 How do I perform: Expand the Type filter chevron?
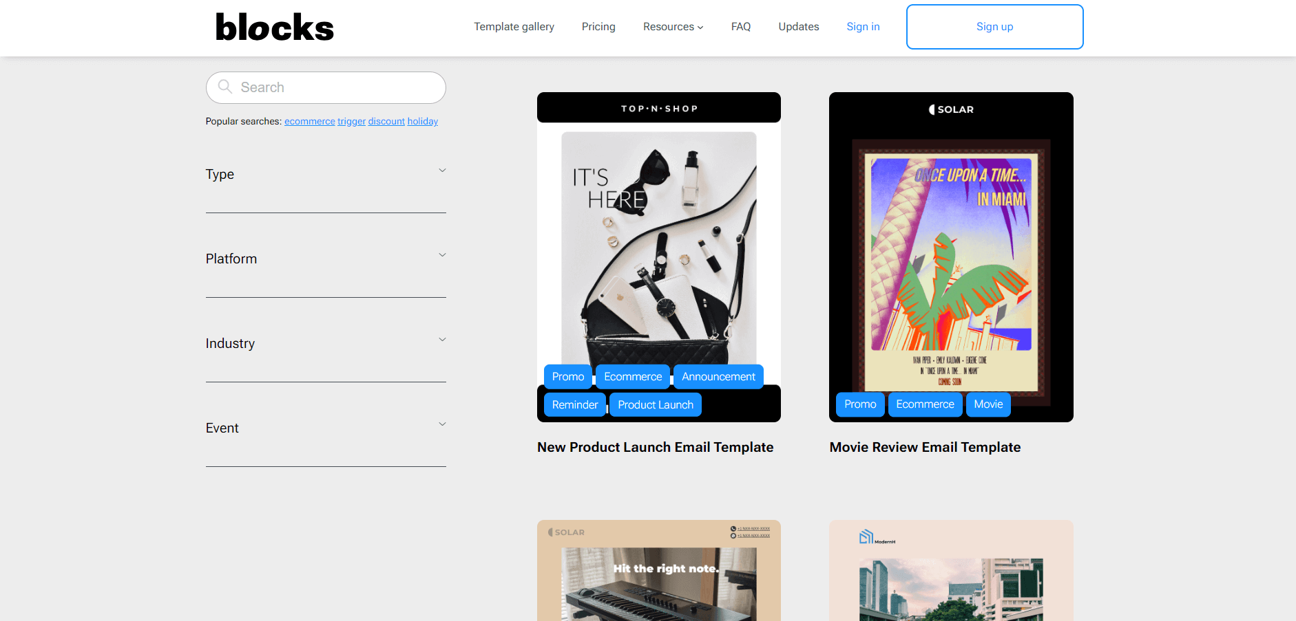coord(442,171)
